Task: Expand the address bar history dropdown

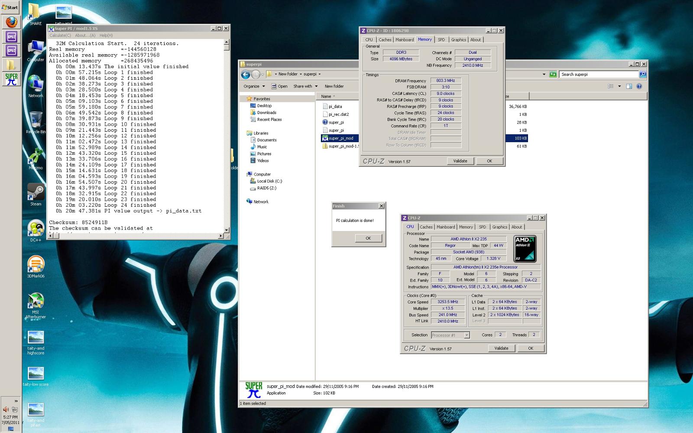Action: (x=544, y=74)
